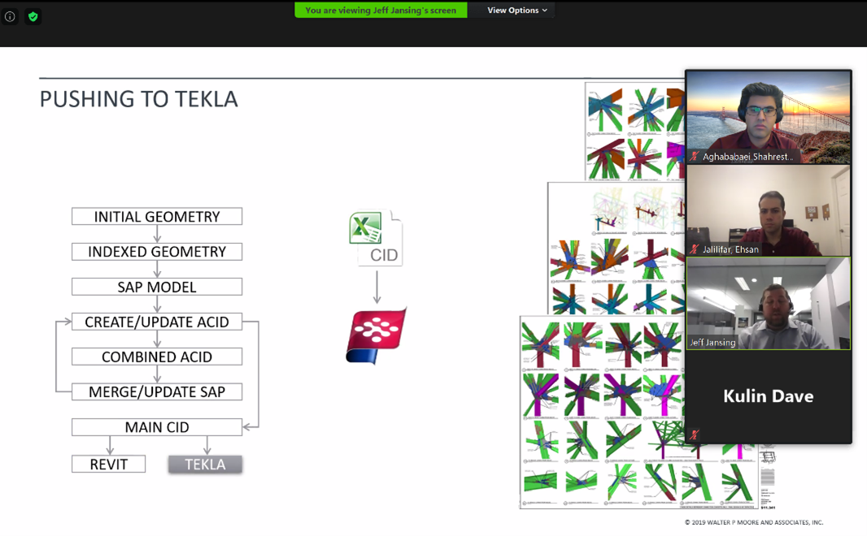Click muted mic icon on Jalilifar tile
Screen dimensions: 867x536
(695, 249)
